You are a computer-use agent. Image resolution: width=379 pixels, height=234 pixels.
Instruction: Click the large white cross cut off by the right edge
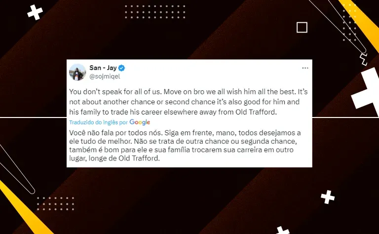(x=366, y=92)
